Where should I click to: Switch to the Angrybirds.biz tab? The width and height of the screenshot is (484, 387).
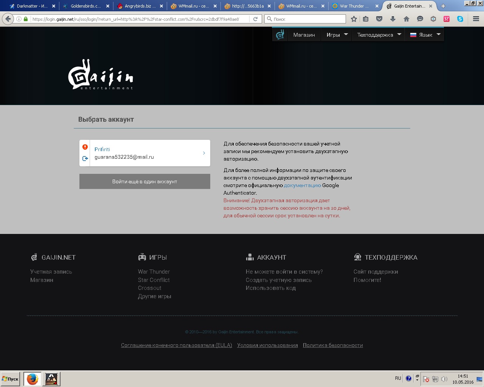click(140, 6)
